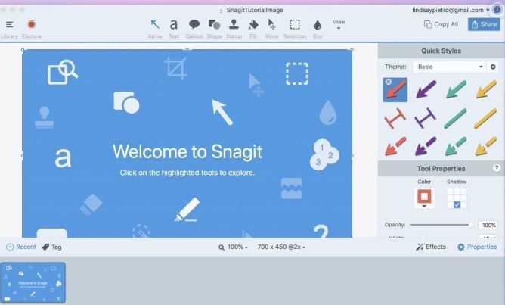Image resolution: width=505 pixels, height=305 pixels.
Task: Pick the Shape tool
Action: (214, 28)
